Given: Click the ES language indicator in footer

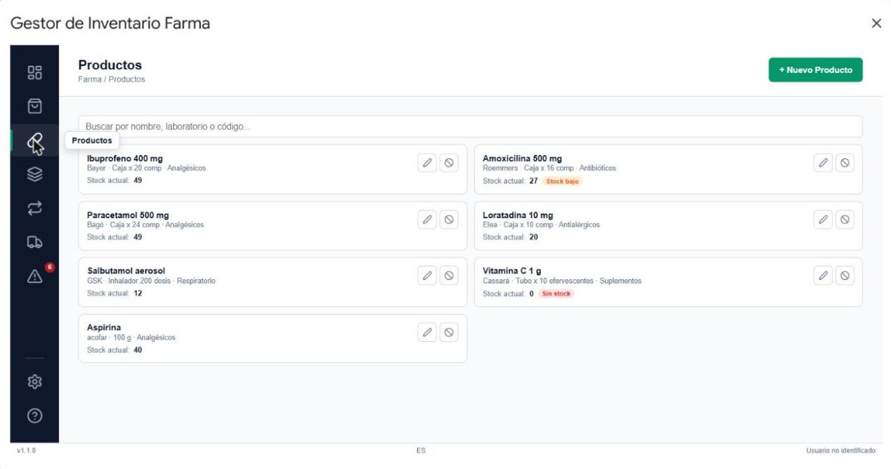Looking at the screenshot, I should tap(420, 451).
